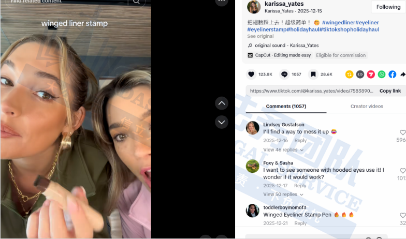Like Lindsey Gustafson's comment
Screen dimensions: 406x239
pos(403,132)
